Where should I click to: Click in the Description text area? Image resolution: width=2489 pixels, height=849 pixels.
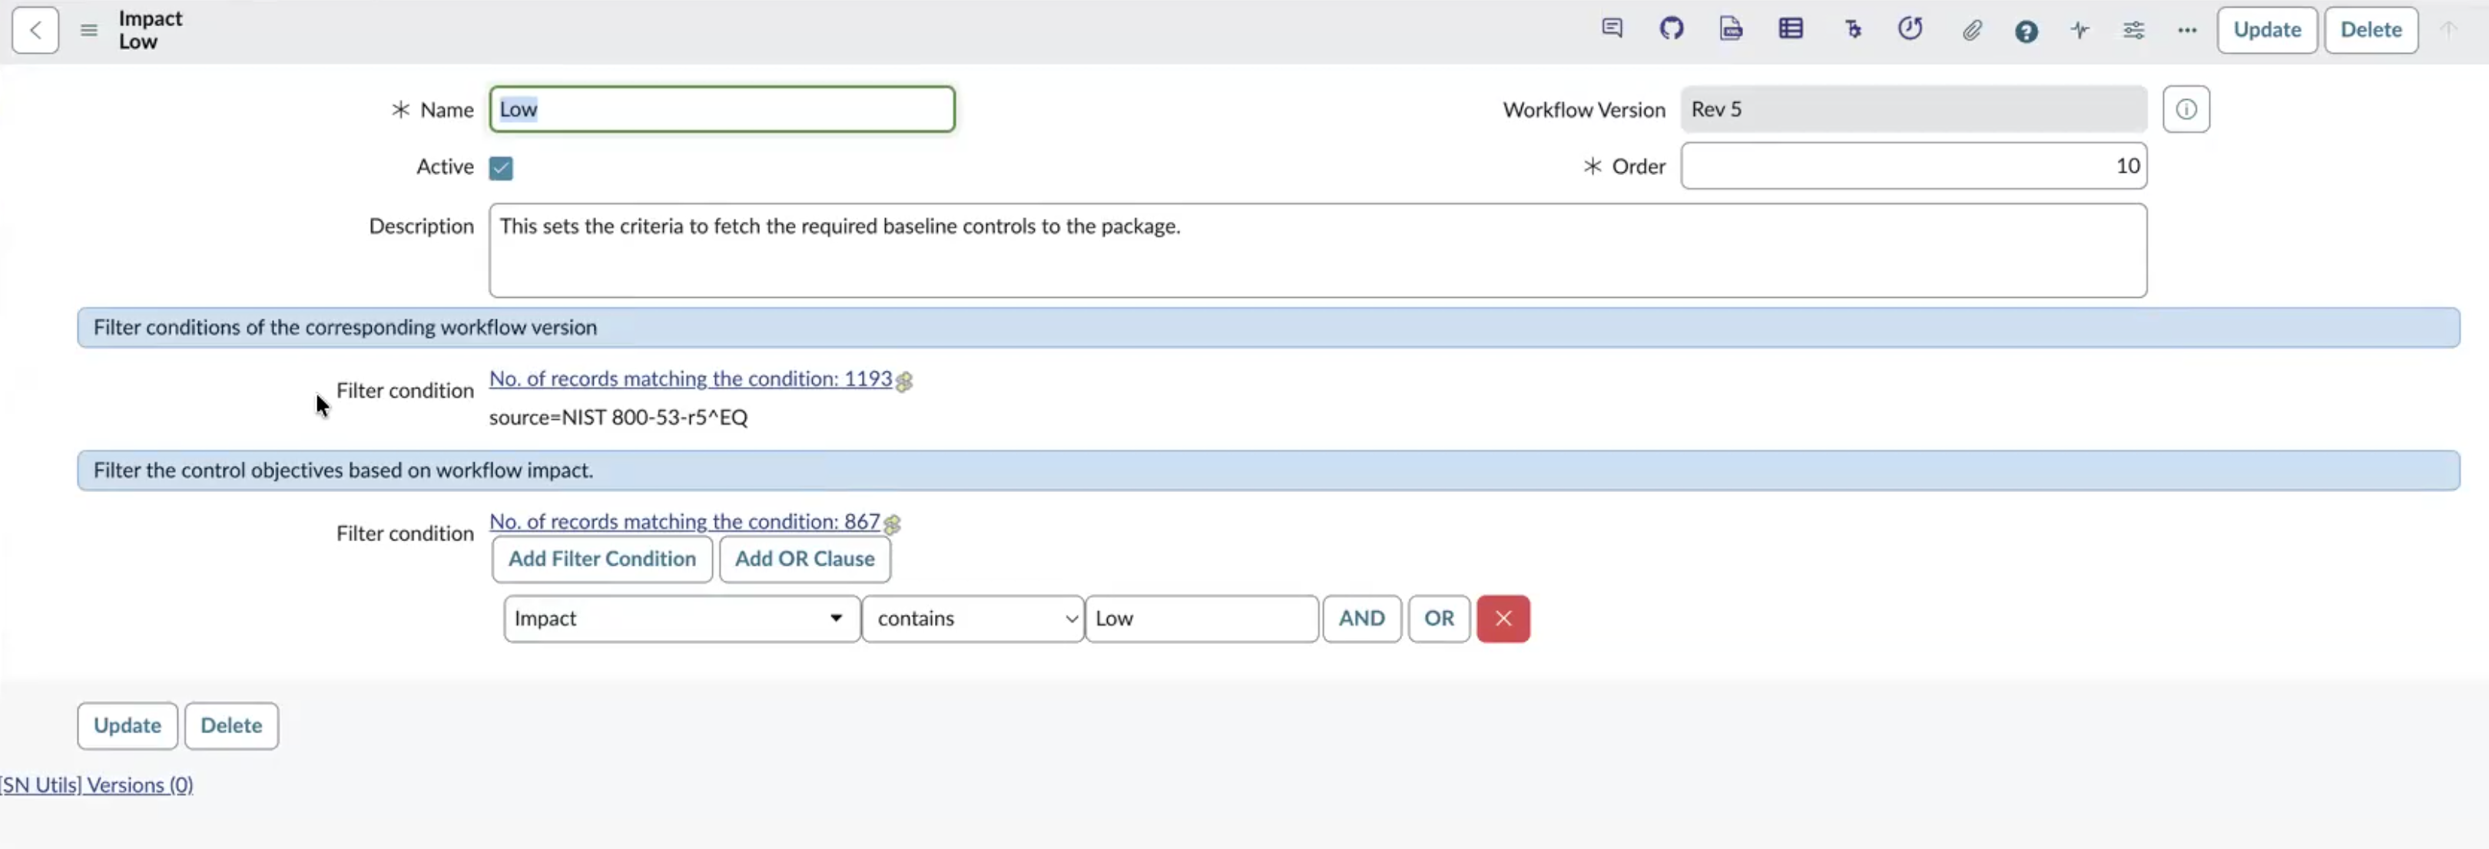[1318, 250]
